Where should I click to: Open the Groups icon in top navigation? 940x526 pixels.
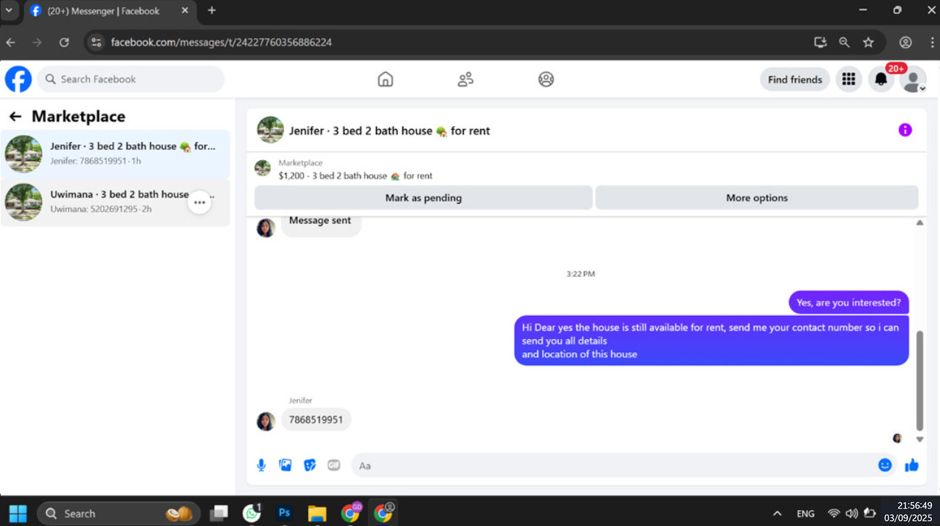pos(546,79)
